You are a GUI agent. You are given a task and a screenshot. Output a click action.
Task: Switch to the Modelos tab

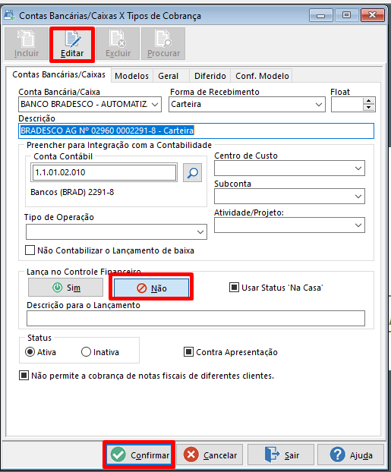pos(131,76)
